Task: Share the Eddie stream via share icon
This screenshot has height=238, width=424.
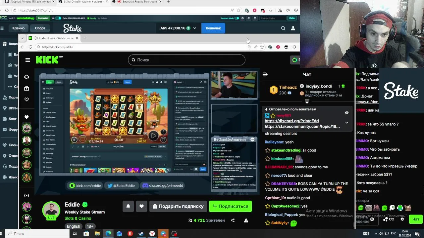Action: pyautogui.click(x=233, y=220)
